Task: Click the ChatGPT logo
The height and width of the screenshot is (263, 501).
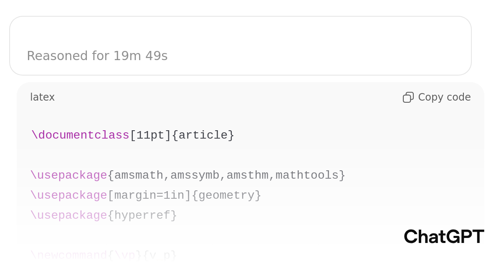Action: [444, 237]
